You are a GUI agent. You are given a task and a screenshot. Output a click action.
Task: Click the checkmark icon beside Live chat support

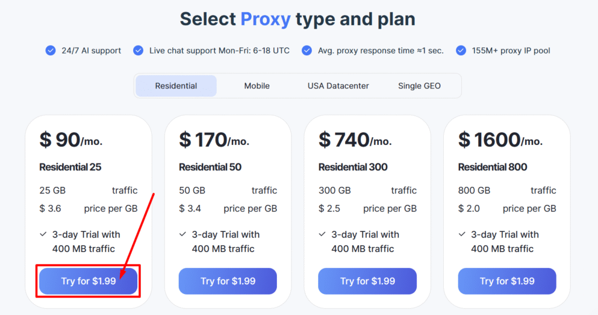pyautogui.click(x=138, y=51)
